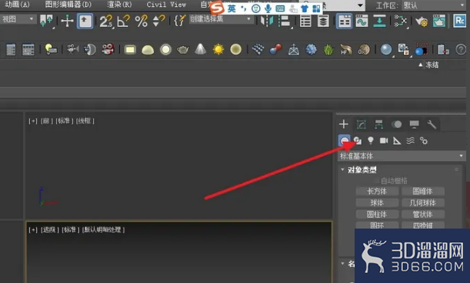Click the Mirror tool icon
The height and width of the screenshot is (283, 470).
tap(267, 21)
